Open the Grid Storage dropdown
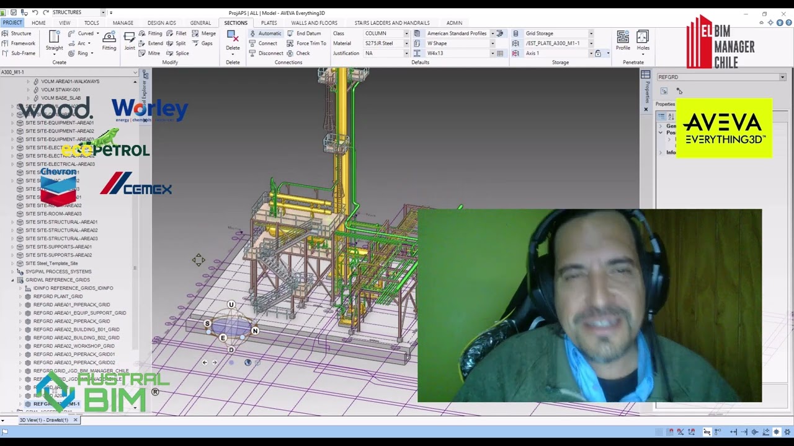This screenshot has height=446, width=794. tap(591, 33)
